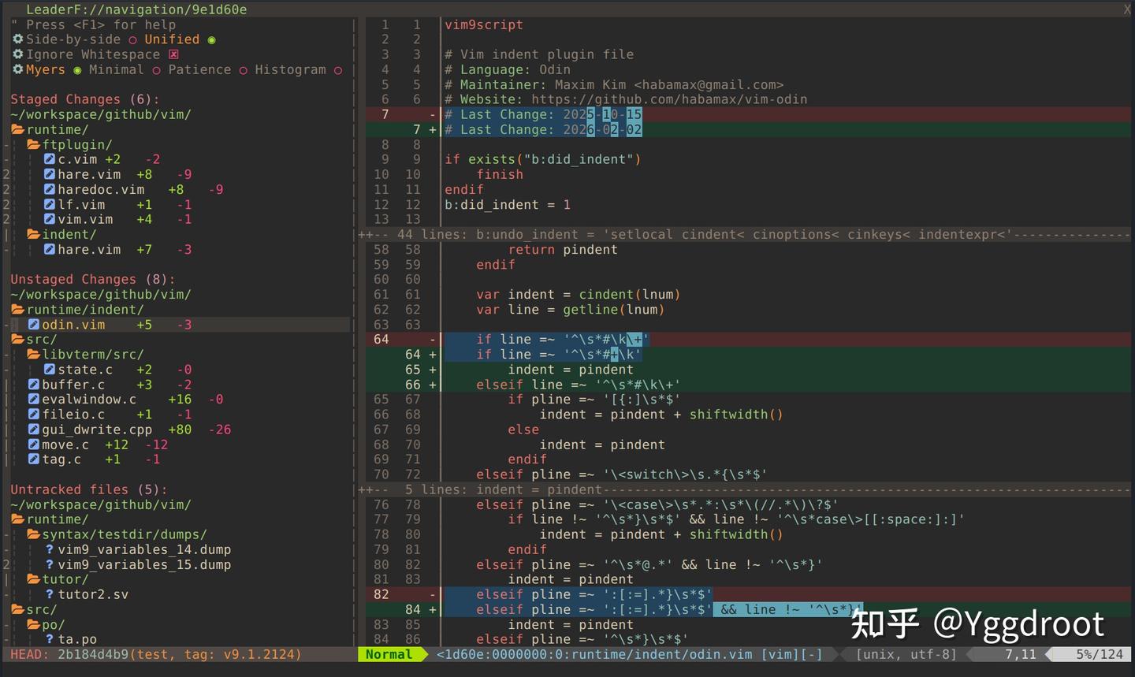1135x677 pixels.
Task: Click the 5%/124 position percentage
Action: pos(1100,654)
